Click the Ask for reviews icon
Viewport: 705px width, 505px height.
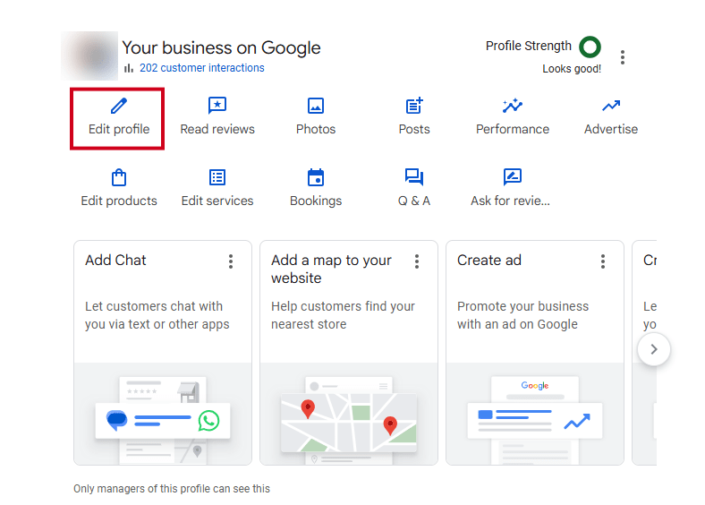[513, 177]
